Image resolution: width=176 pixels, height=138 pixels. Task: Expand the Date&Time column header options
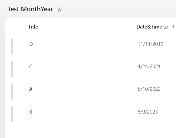(x=149, y=27)
